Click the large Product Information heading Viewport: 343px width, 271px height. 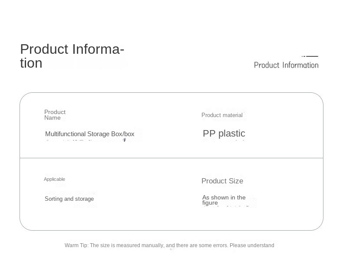click(72, 56)
